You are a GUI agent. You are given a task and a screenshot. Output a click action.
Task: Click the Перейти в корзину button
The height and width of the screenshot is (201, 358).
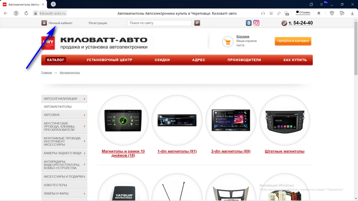[x=293, y=41]
